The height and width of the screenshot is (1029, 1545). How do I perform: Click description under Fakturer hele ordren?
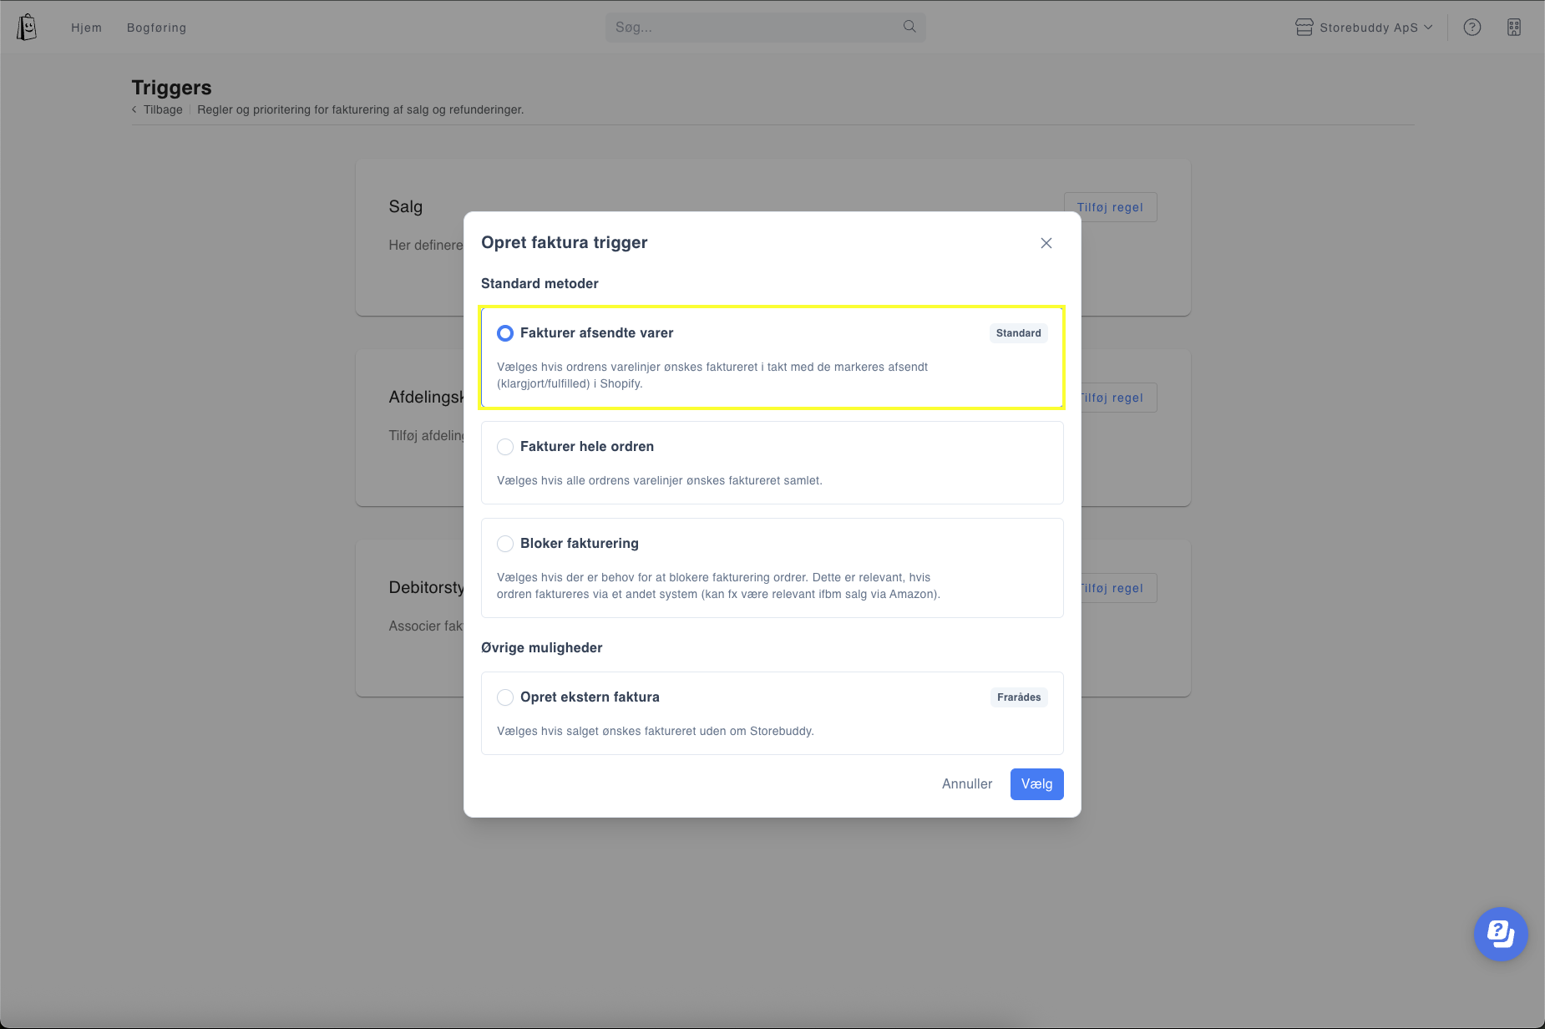[660, 481]
